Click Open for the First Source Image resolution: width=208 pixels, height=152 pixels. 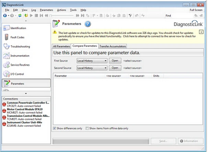(x=115, y=61)
